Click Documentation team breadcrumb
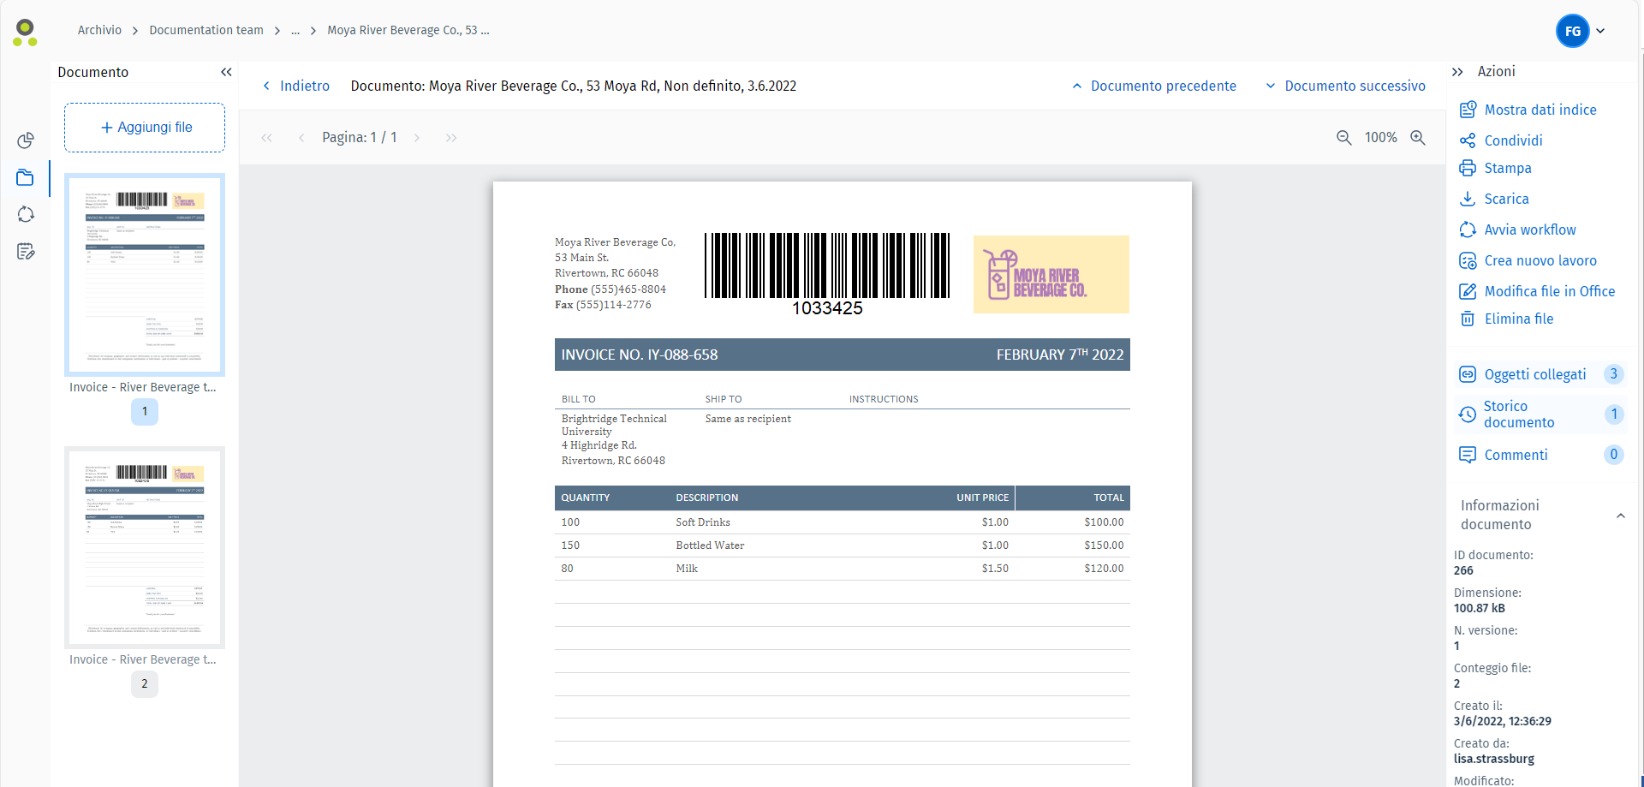 pos(206,30)
